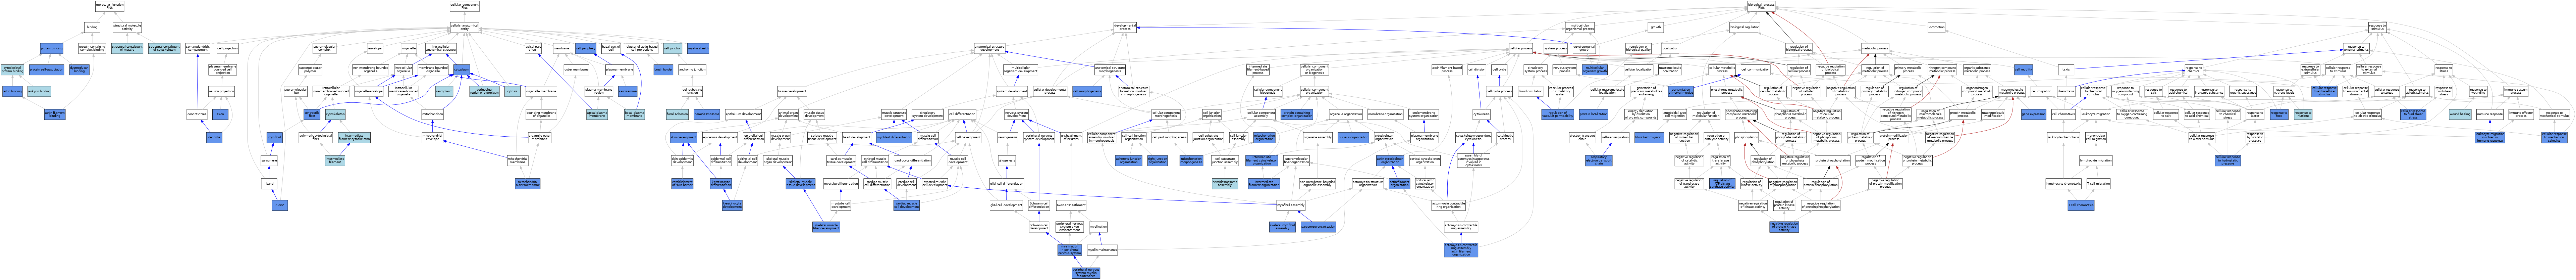Viewport: 2576px width, 280px height.
Task: Click the 'molecular_function' root node
Action: click(110, 6)
